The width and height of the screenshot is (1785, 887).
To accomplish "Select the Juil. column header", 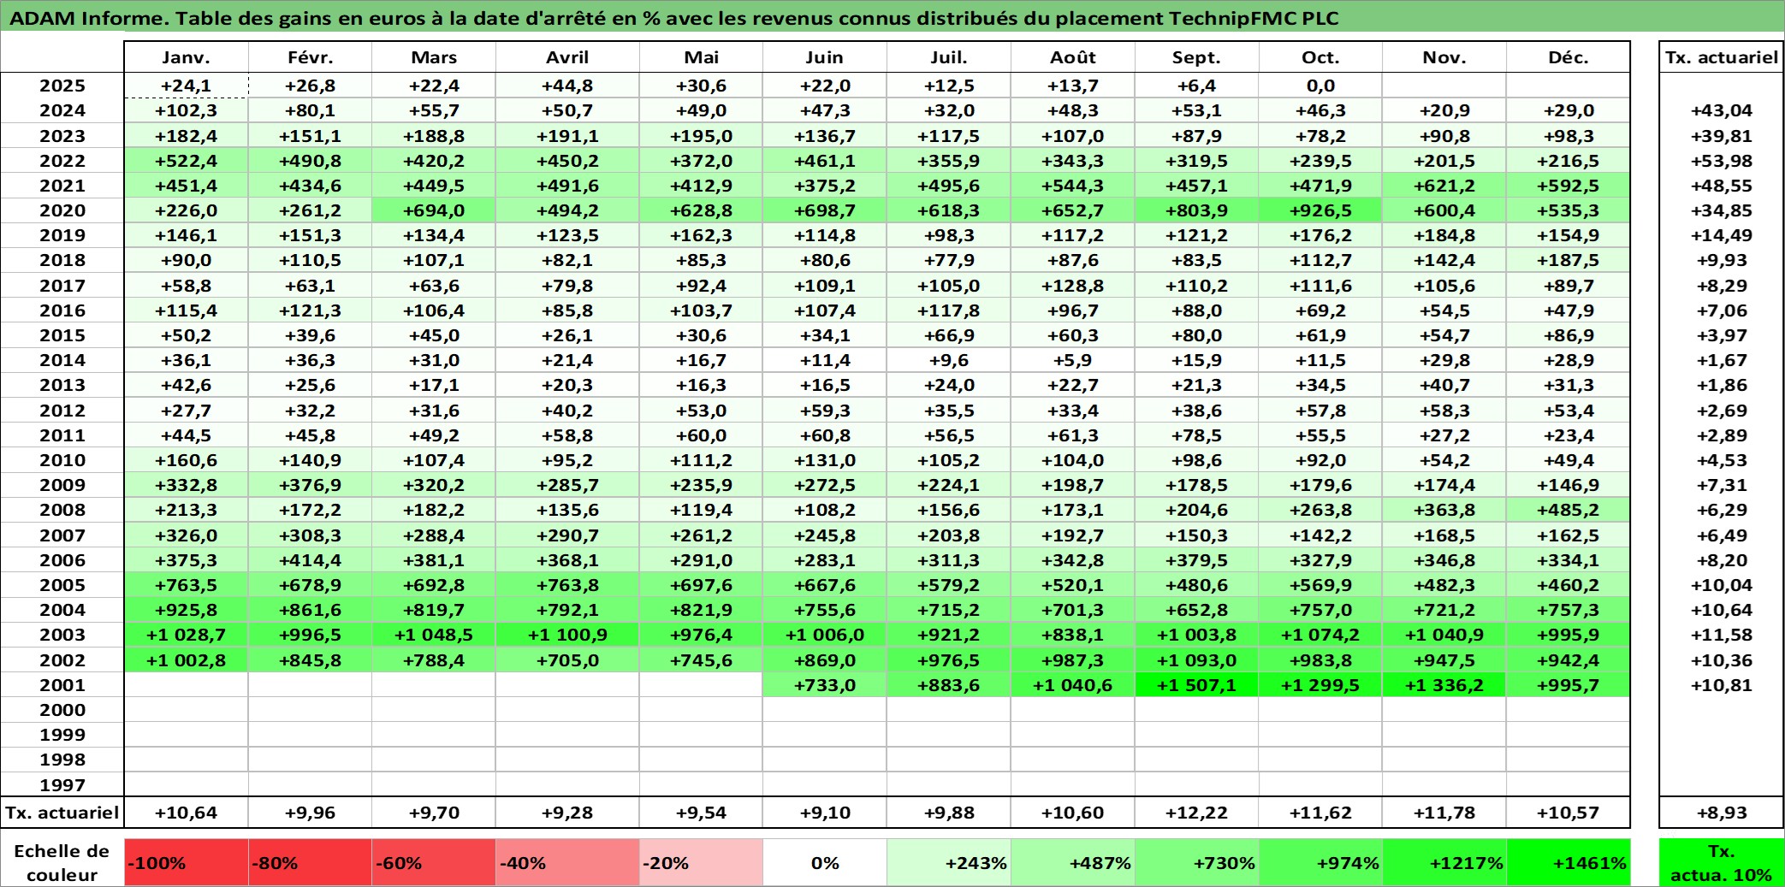I will point(949,57).
